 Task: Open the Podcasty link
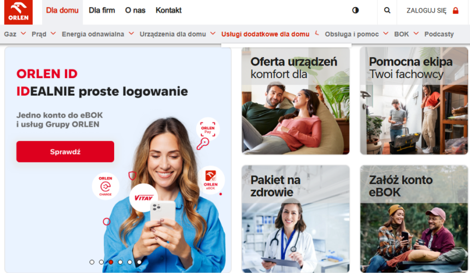439,34
